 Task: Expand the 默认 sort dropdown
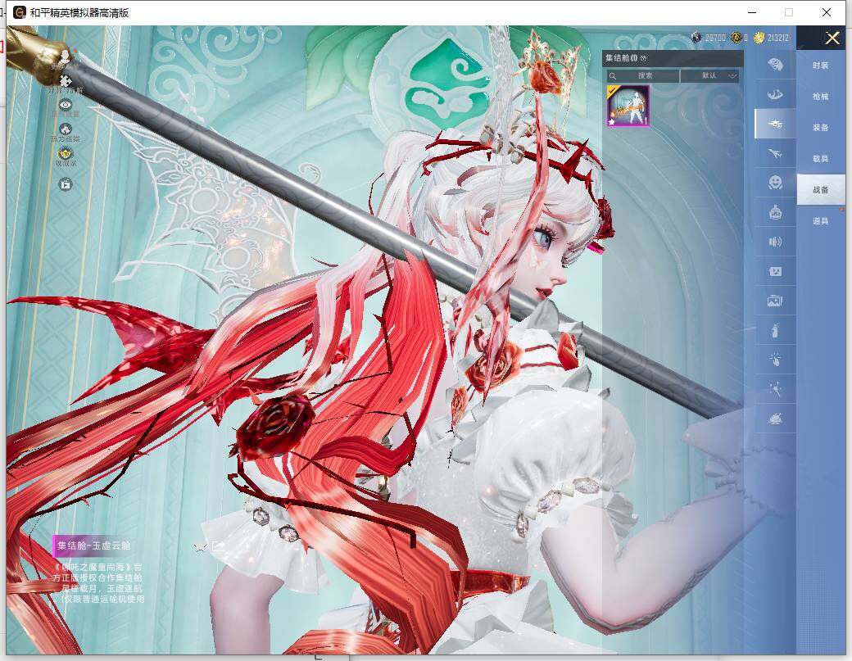[710, 75]
